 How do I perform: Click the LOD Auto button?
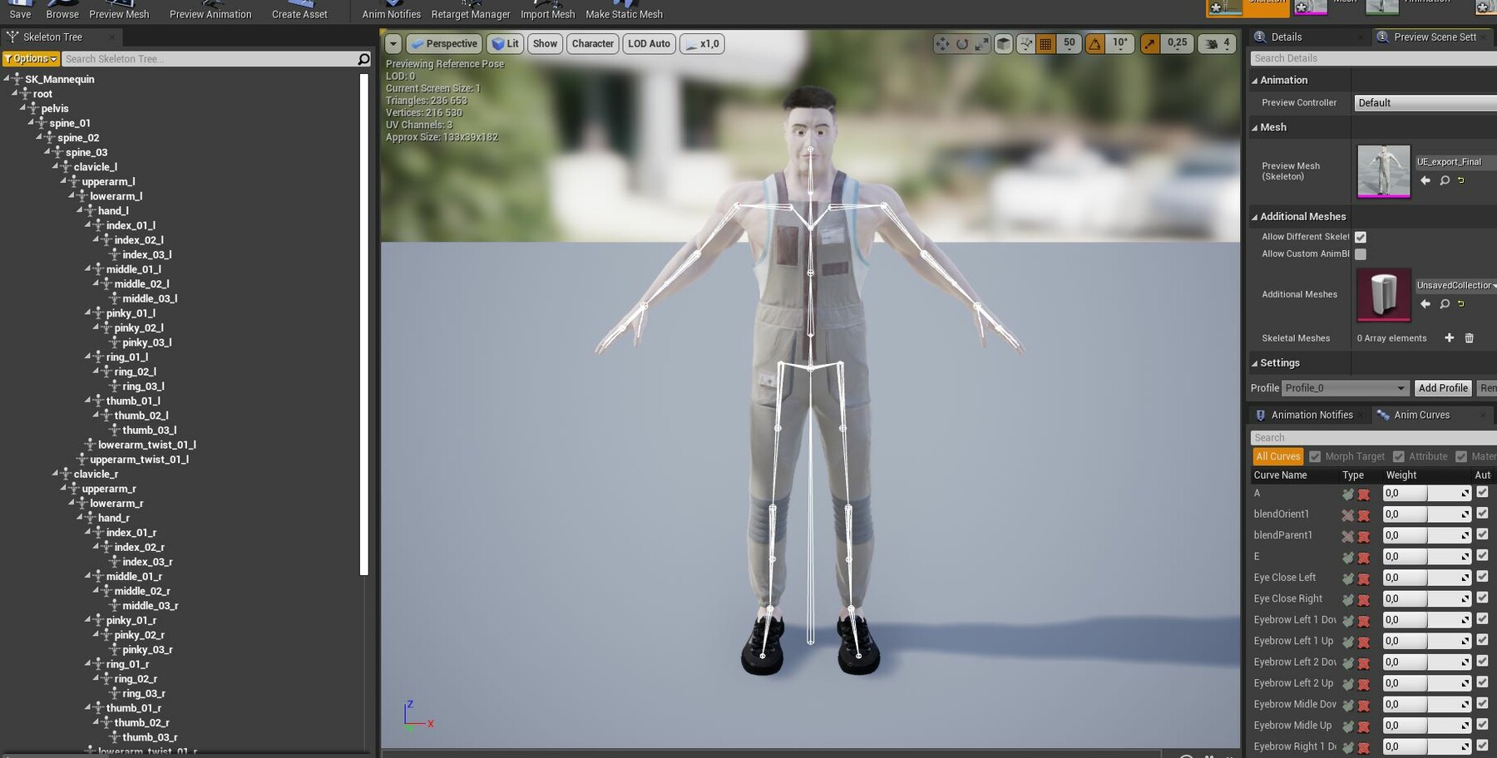click(x=648, y=43)
